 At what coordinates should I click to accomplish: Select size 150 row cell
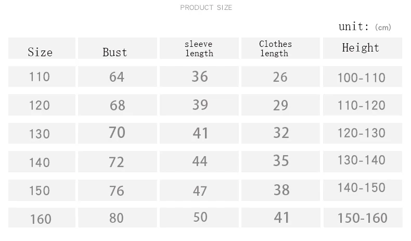coord(42,190)
